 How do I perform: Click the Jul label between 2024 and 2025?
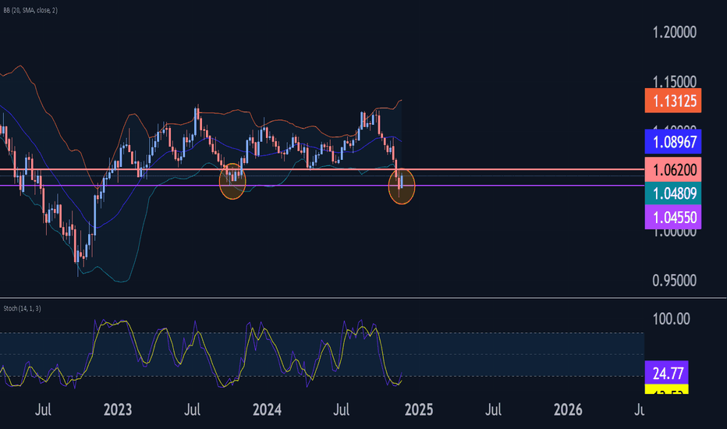341,409
